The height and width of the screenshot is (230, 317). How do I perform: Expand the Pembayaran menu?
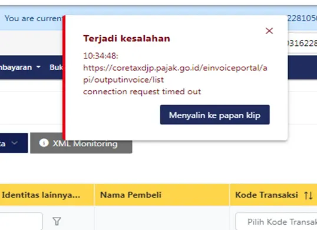(x=20, y=67)
